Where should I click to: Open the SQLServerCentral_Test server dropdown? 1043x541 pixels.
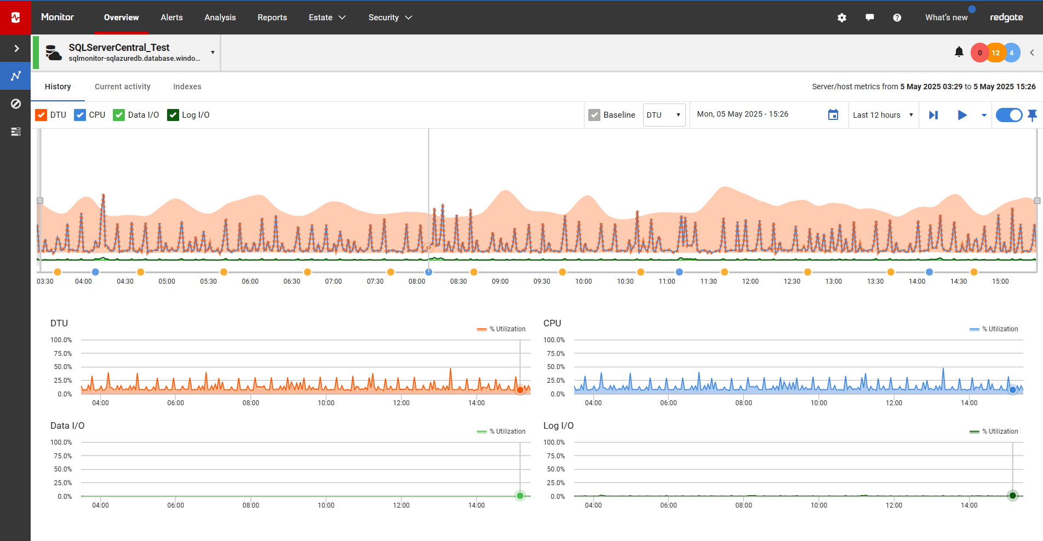tap(213, 52)
